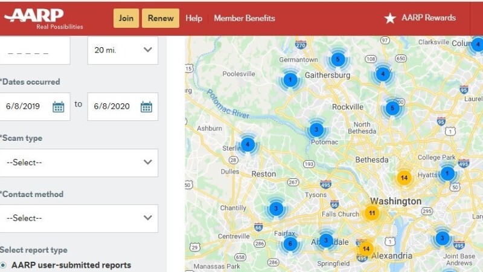
Task: Open the 20 mi. radius dropdown
Action: click(x=123, y=50)
